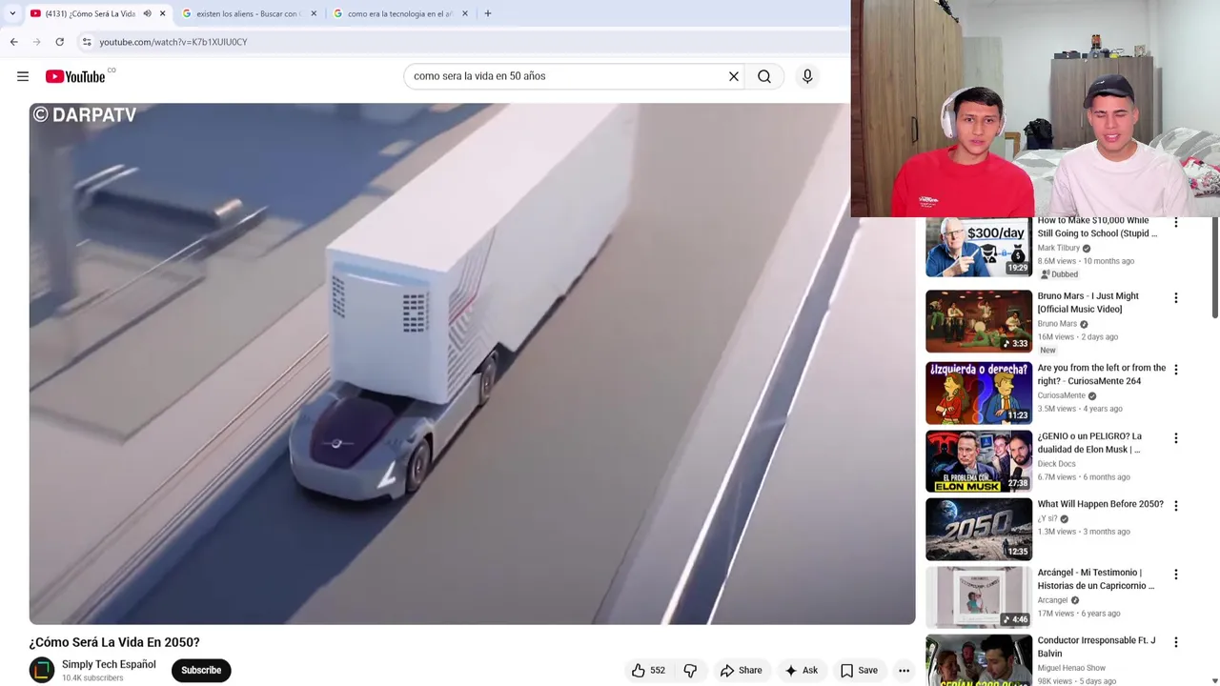Open more actions three-dot menu under video
The width and height of the screenshot is (1220, 686).
pos(904,671)
